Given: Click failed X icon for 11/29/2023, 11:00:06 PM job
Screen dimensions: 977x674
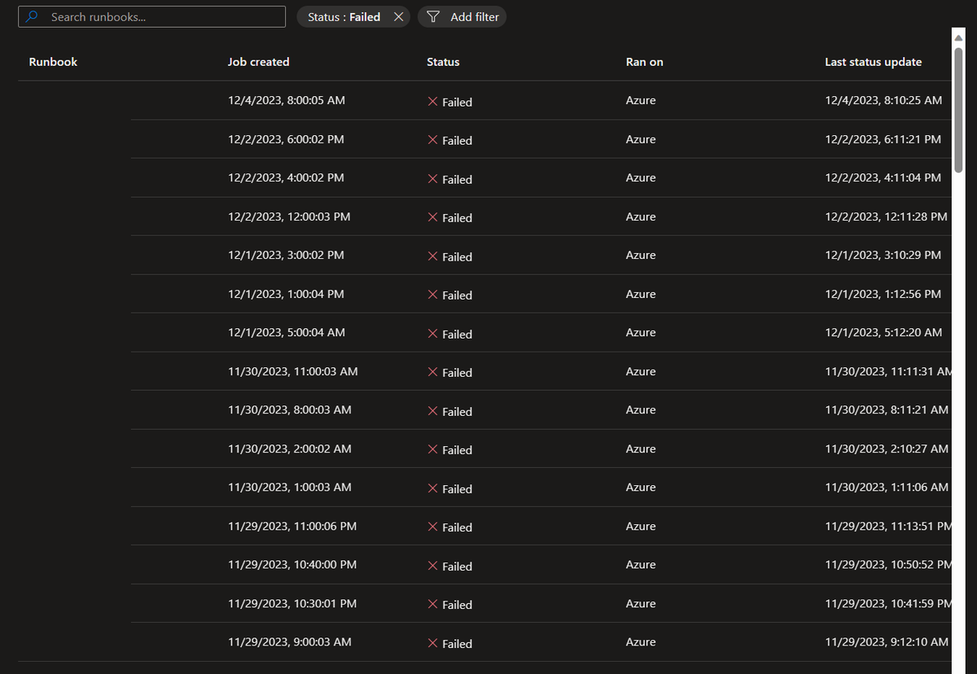Looking at the screenshot, I should coord(433,527).
